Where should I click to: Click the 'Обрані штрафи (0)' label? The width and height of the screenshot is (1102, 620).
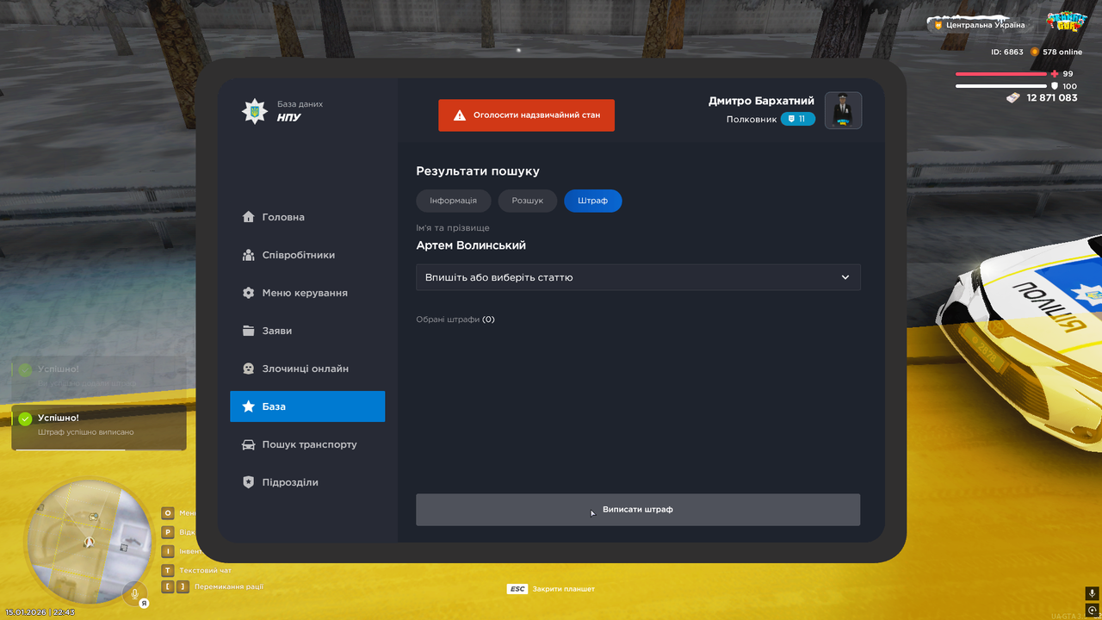click(455, 319)
